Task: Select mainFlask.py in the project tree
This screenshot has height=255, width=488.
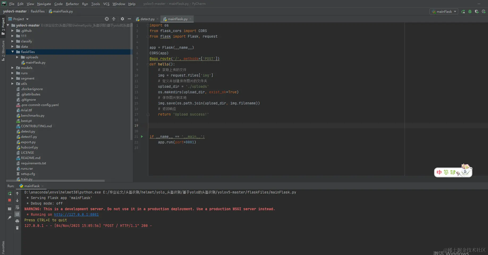Action: (x=35, y=63)
